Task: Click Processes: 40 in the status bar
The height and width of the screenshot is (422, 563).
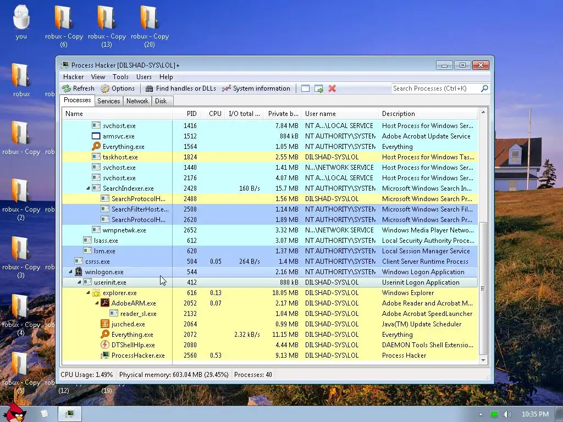Action: pyautogui.click(x=253, y=375)
